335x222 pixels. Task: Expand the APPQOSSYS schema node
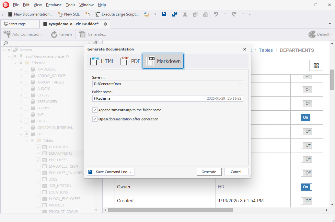[x=21, y=69]
